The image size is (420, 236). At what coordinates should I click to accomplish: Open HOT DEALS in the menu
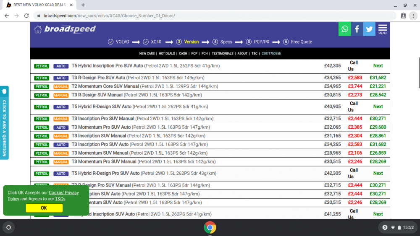click(x=167, y=54)
